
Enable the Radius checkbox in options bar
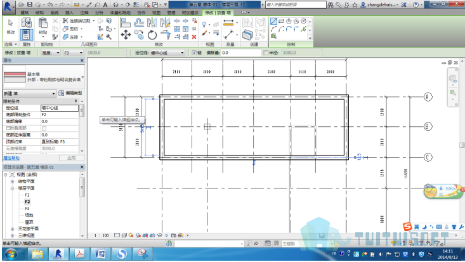tap(266, 53)
